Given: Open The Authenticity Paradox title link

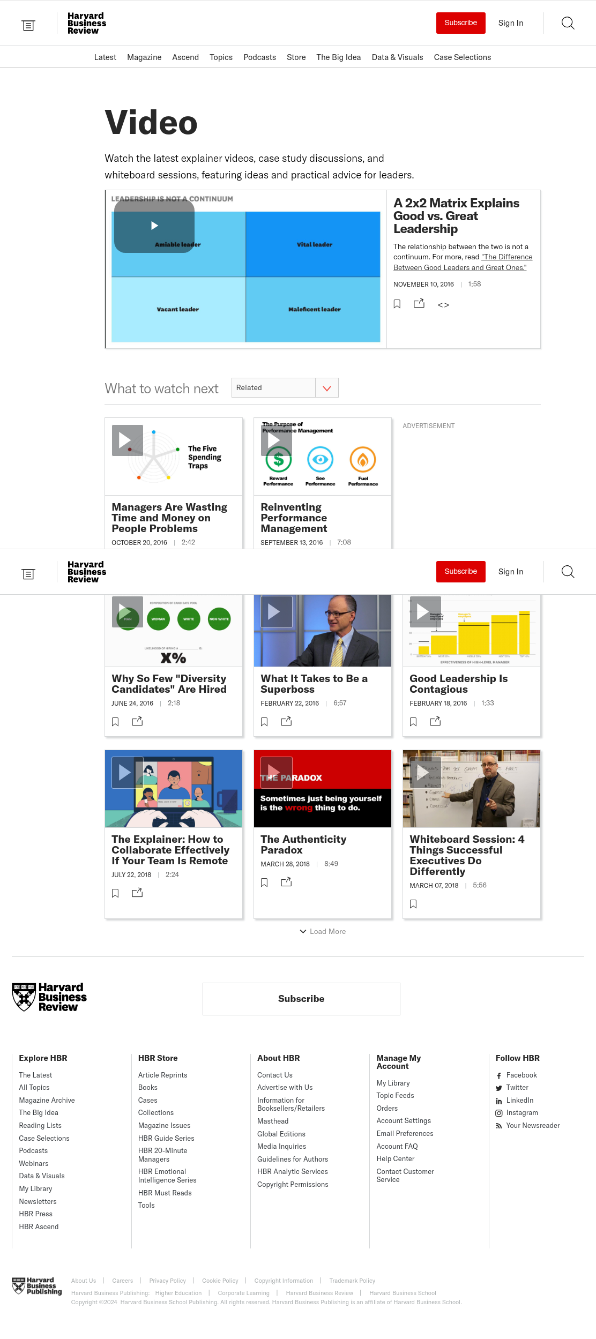Looking at the screenshot, I should 303,844.
